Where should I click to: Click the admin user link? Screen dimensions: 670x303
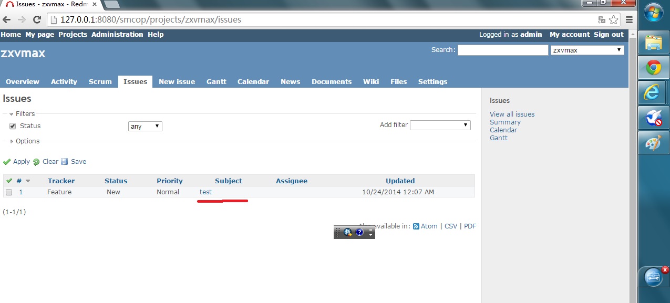531,34
